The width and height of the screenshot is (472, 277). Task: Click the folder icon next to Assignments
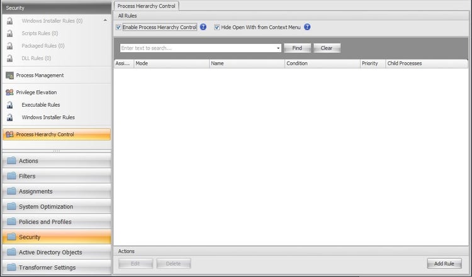[11, 191]
